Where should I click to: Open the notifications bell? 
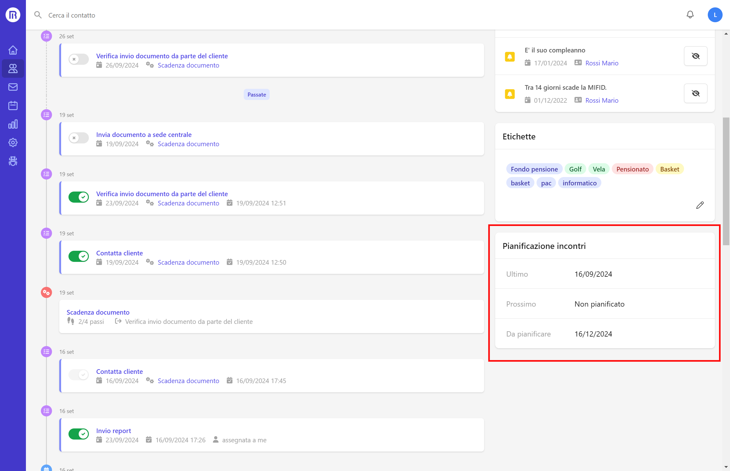click(690, 14)
